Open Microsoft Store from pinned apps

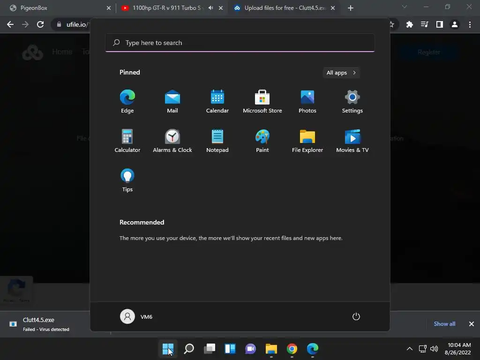tap(262, 101)
